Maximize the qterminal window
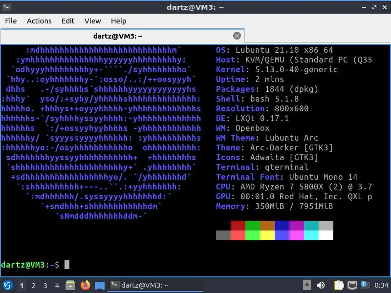391x293 pixels. [374, 7]
